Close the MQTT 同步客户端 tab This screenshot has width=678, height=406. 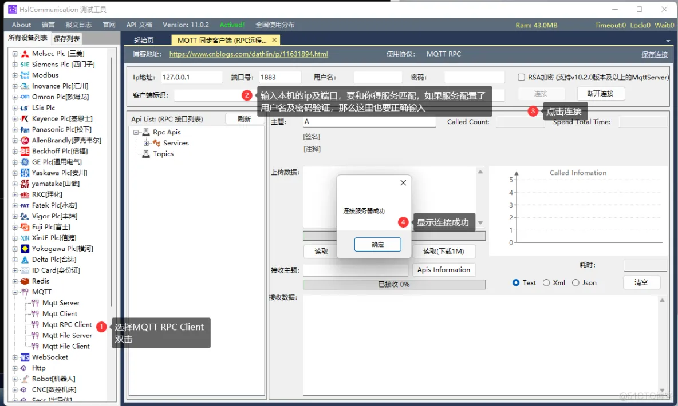pos(274,39)
